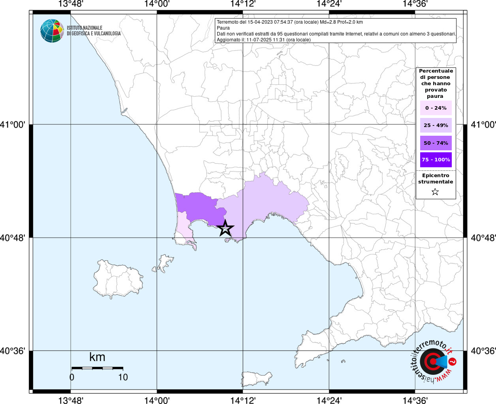Screen dimensions: 496x404
Task: Click the right 41°00' latitude label
Action: point(483,125)
